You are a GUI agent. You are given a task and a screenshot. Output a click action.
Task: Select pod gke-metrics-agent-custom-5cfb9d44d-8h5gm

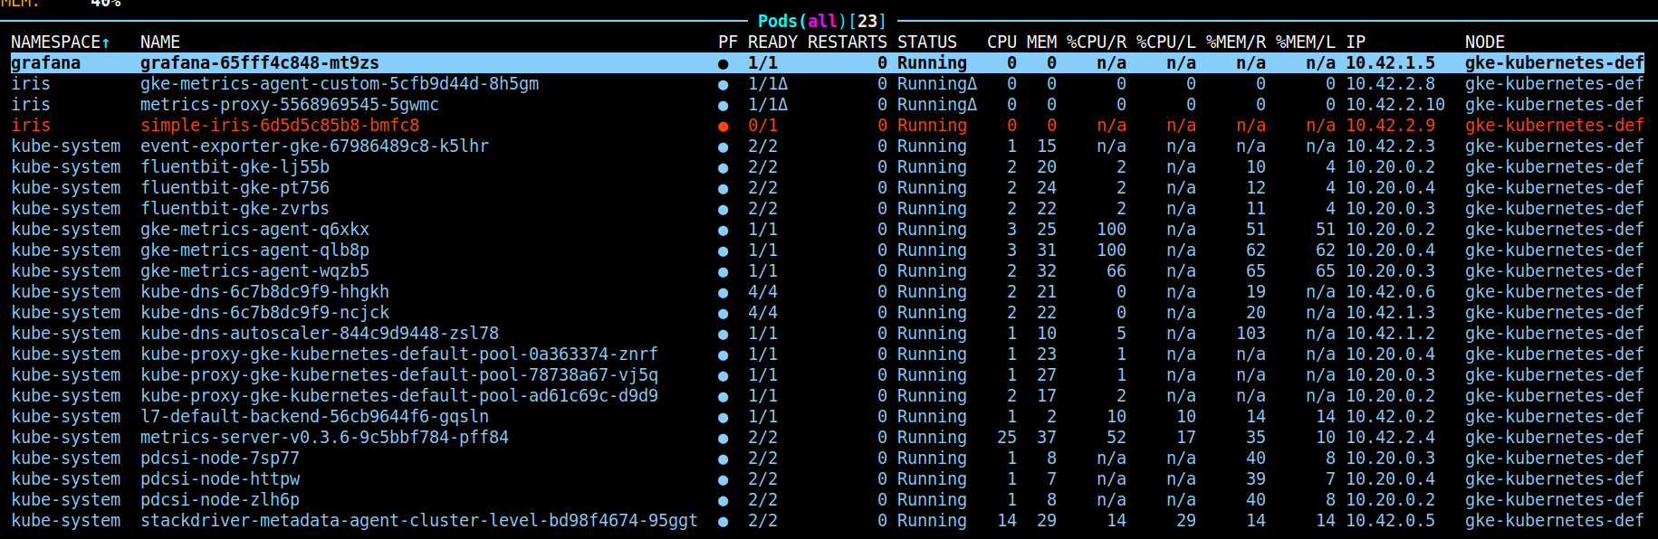tap(339, 84)
